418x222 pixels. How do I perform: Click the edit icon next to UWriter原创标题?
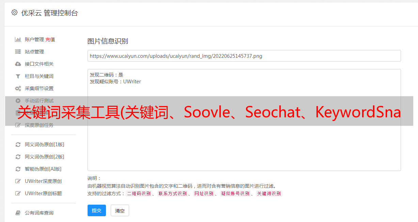18,193
